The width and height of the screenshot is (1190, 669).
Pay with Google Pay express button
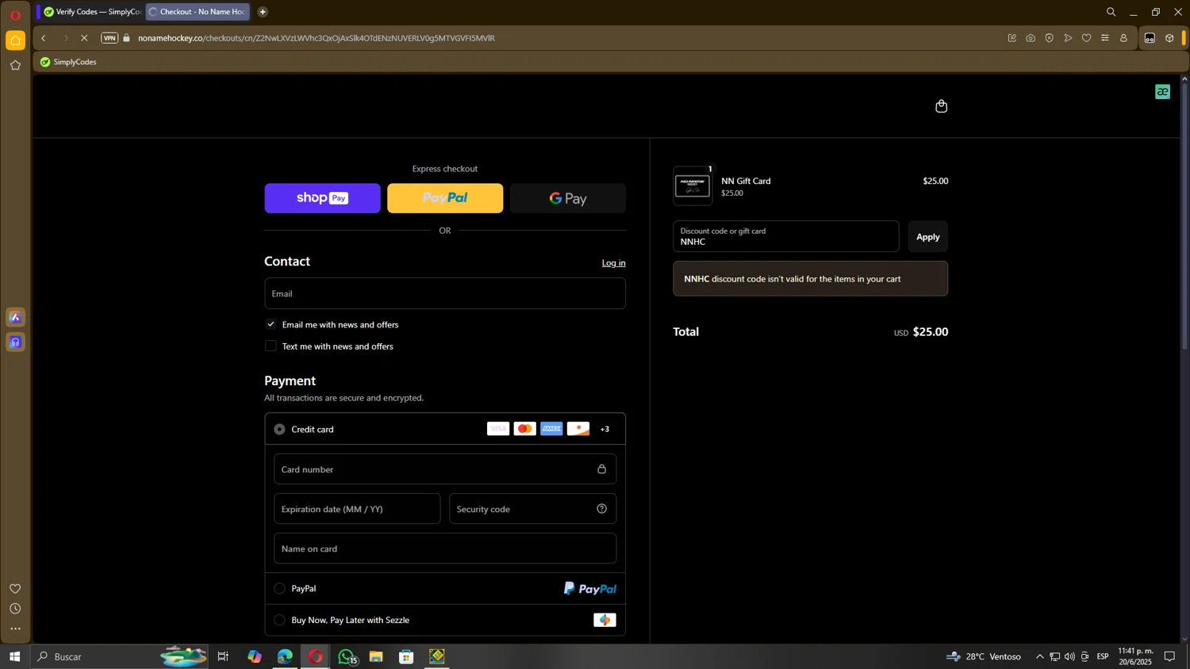coord(568,198)
